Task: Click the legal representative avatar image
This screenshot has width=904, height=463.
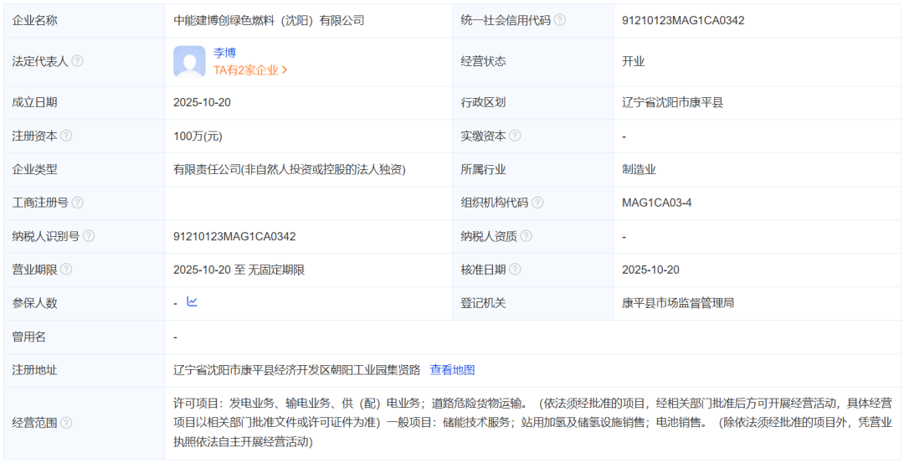Action: [189, 61]
